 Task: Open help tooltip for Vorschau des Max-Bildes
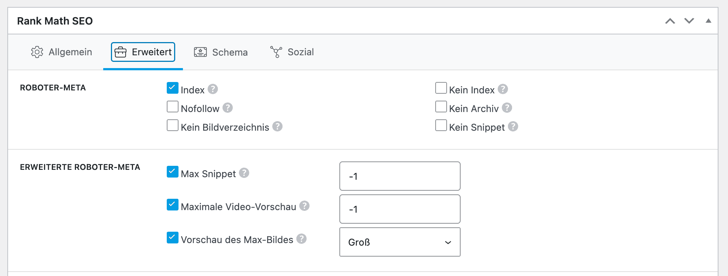[x=302, y=239]
